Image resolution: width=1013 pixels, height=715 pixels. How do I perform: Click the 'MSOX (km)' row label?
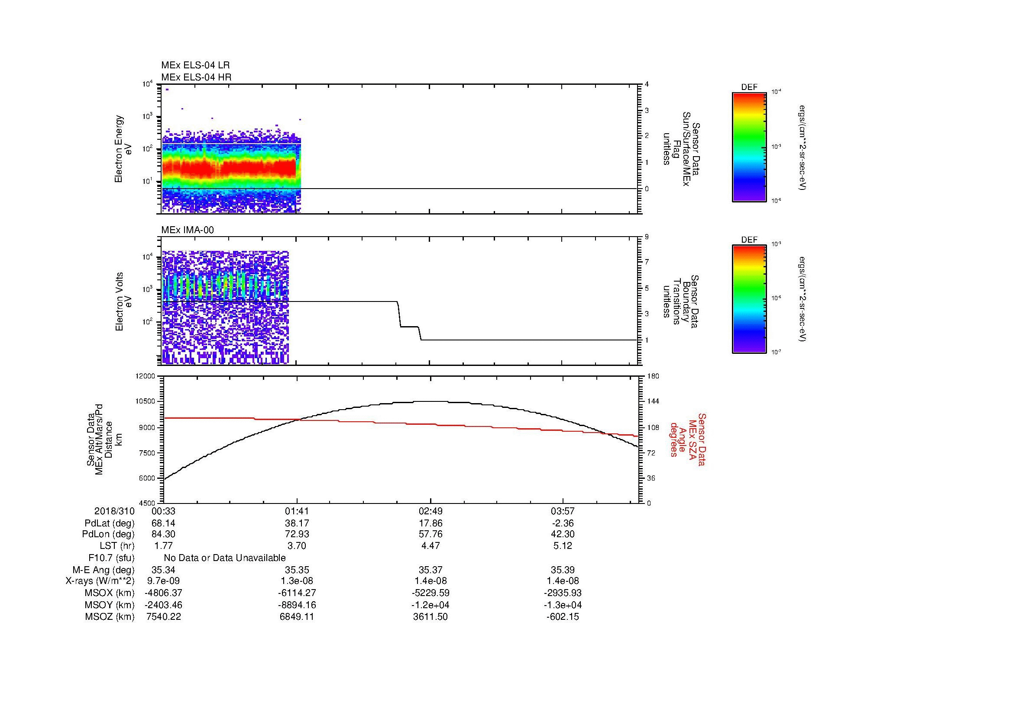coord(110,593)
